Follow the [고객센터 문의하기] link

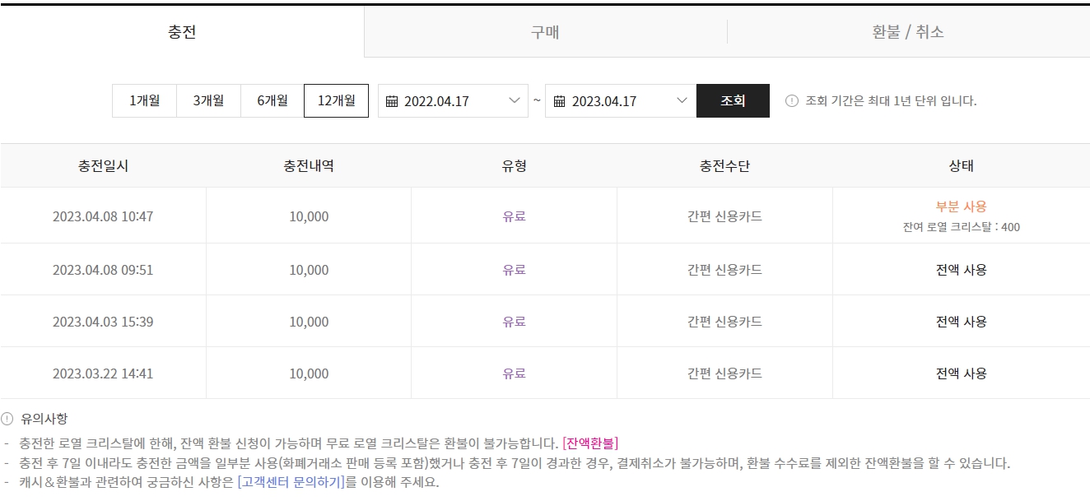pyautogui.click(x=291, y=482)
